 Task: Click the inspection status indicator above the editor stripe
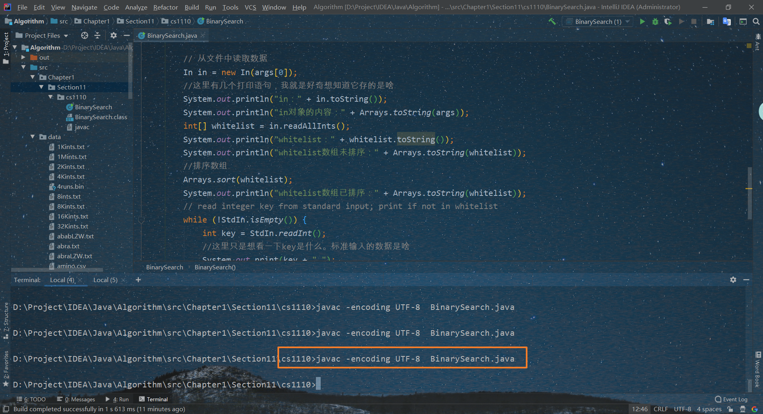pos(749,46)
